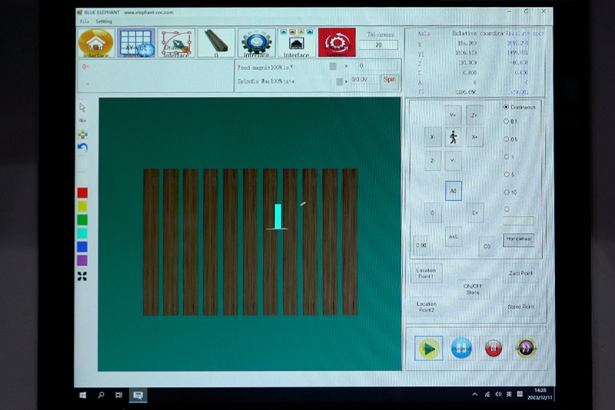Start machining with the green play button
615x410 pixels.
[429, 348]
